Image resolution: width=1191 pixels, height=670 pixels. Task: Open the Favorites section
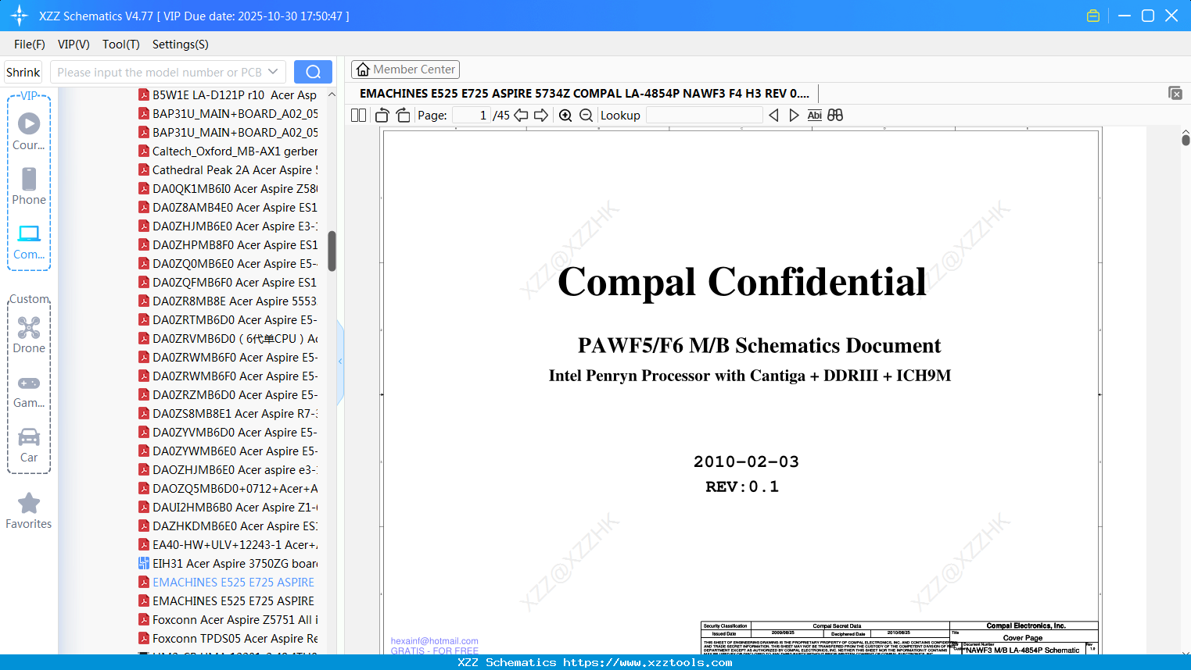coord(29,511)
